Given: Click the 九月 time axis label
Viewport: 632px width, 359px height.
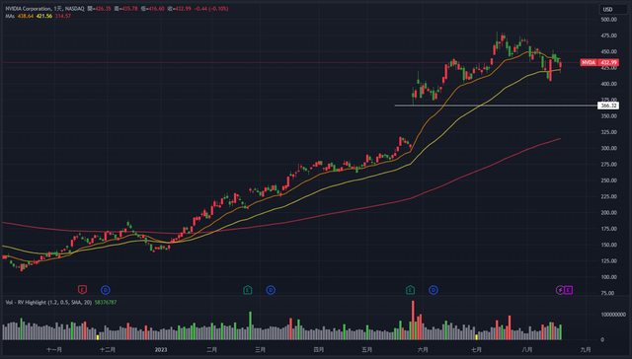Looking at the screenshot, I should point(586,350).
